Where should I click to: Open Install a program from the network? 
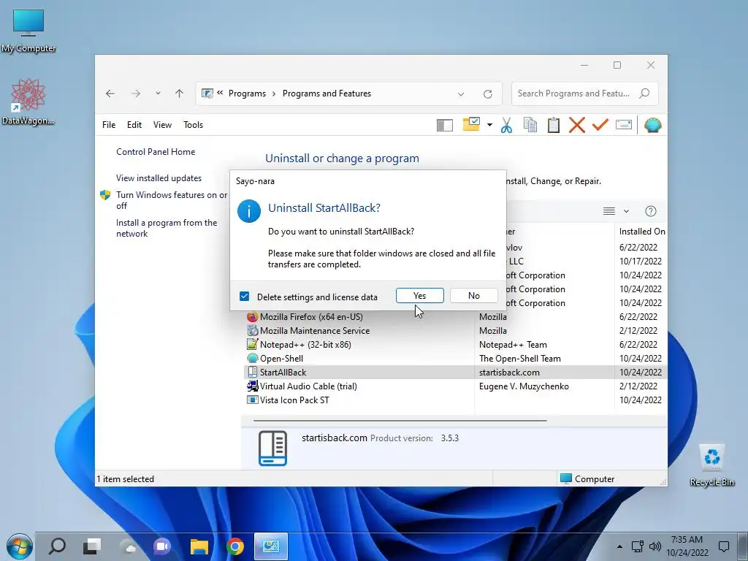click(x=167, y=228)
